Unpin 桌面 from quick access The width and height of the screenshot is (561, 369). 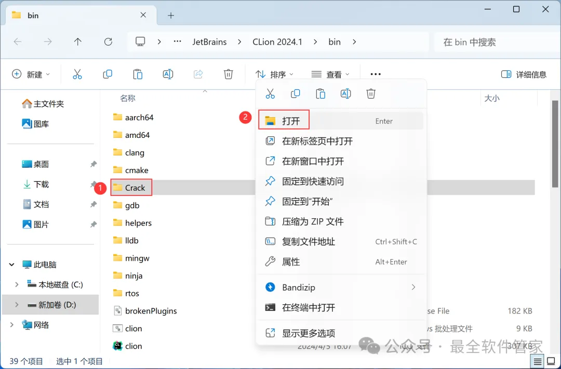pyautogui.click(x=94, y=164)
